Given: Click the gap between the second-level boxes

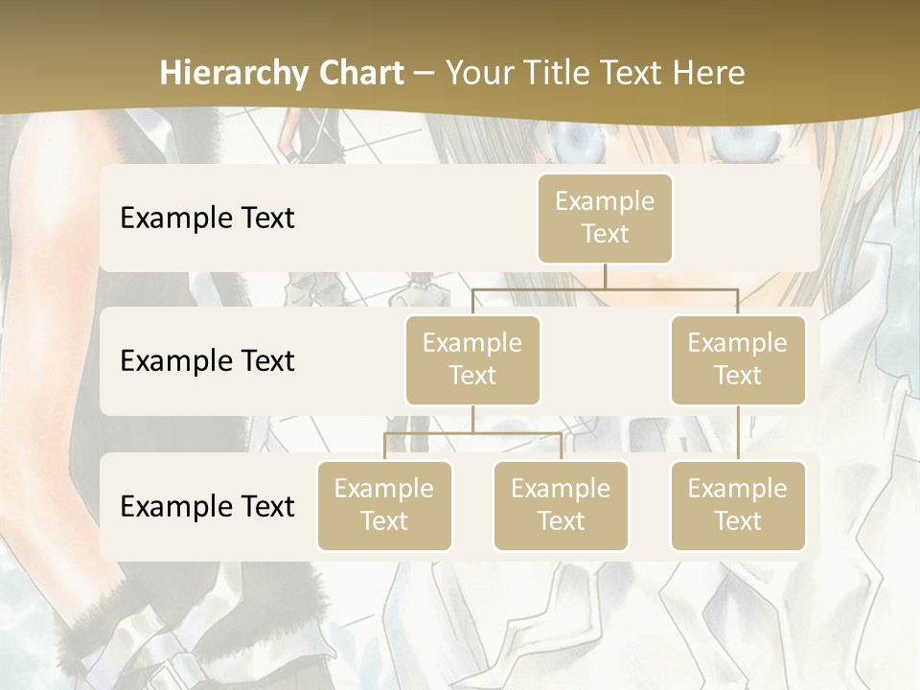Looking at the screenshot, I should click(605, 360).
